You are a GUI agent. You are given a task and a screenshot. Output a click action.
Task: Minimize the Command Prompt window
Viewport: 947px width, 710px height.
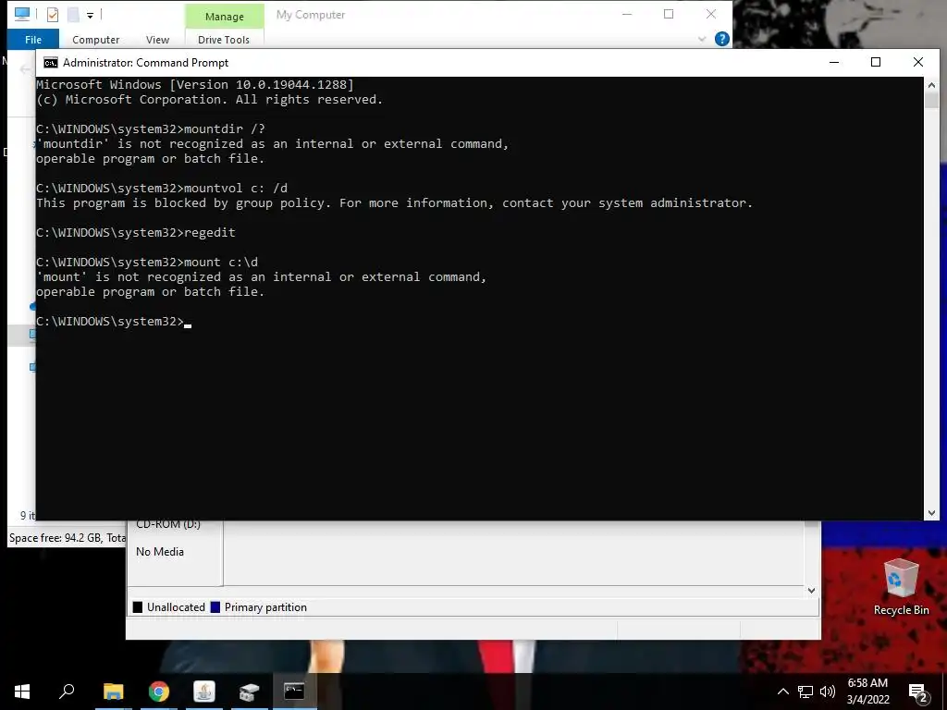[834, 62]
